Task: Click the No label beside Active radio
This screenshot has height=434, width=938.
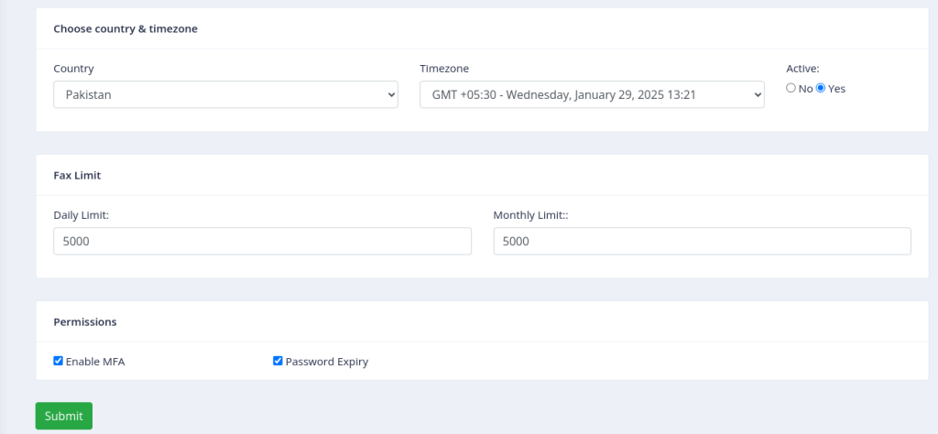Action: point(806,89)
